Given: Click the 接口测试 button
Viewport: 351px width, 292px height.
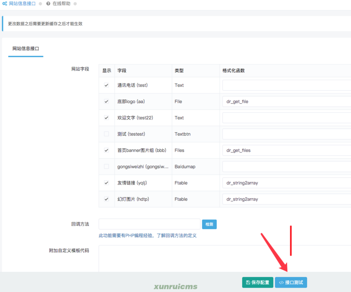Looking at the screenshot, I should pyautogui.click(x=291, y=282).
